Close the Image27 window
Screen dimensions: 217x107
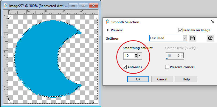point(94,6)
